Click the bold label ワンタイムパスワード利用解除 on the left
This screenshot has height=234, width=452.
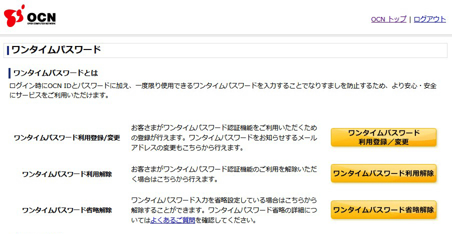point(67,174)
